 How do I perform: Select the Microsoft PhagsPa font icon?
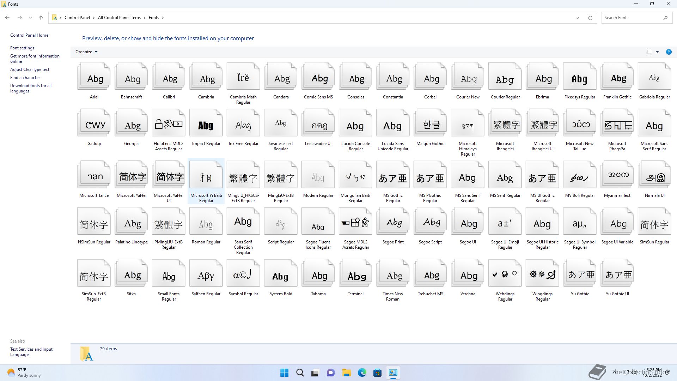[x=617, y=123]
